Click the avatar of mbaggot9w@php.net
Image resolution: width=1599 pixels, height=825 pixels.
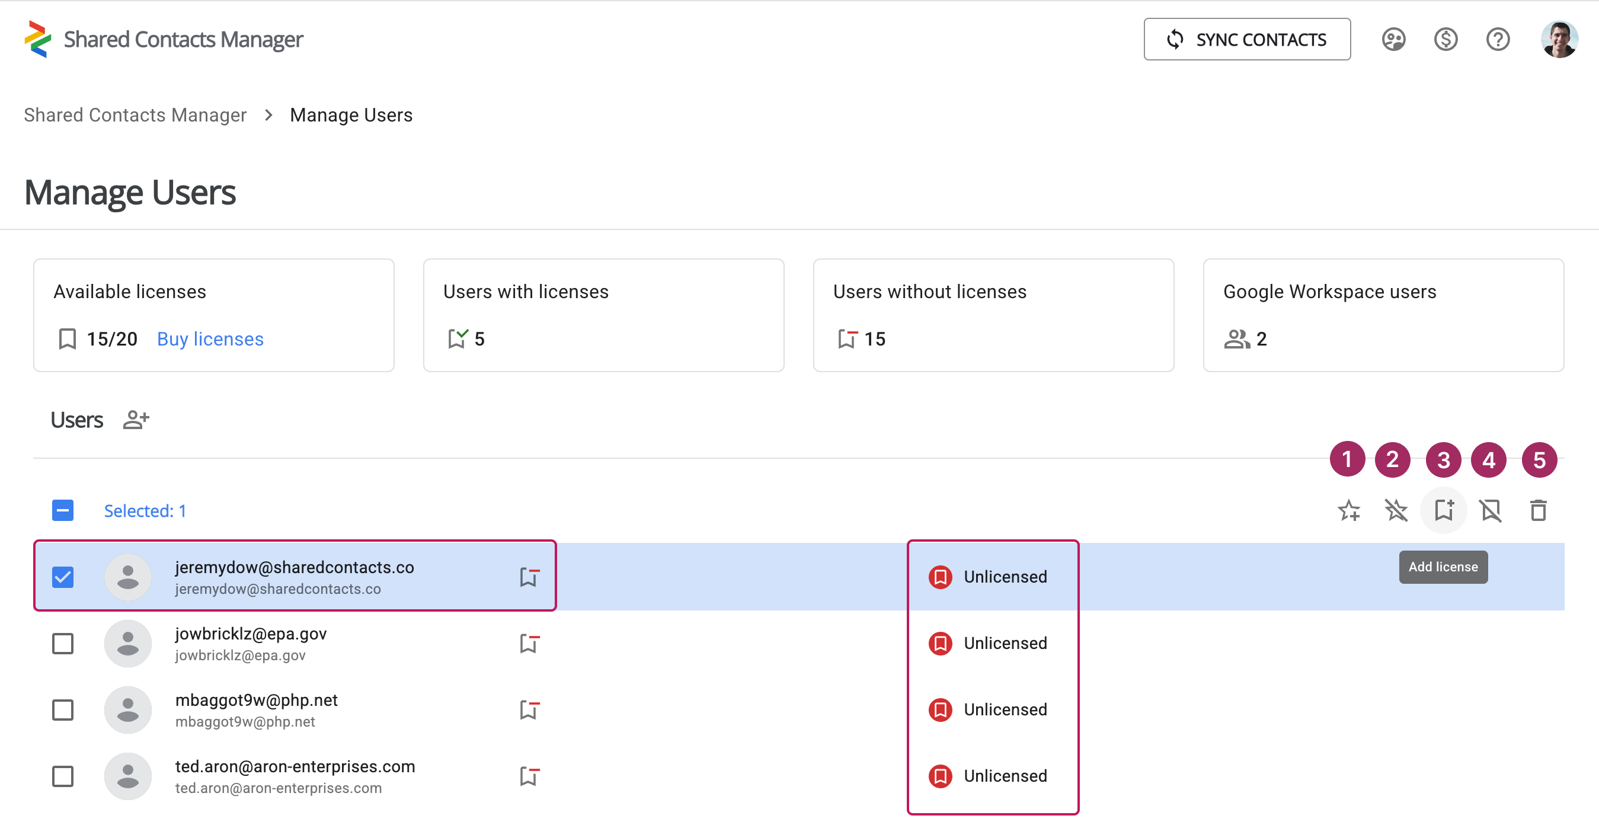click(x=128, y=709)
